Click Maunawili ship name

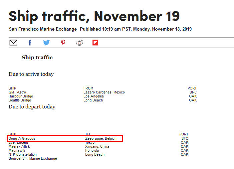point(17,150)
